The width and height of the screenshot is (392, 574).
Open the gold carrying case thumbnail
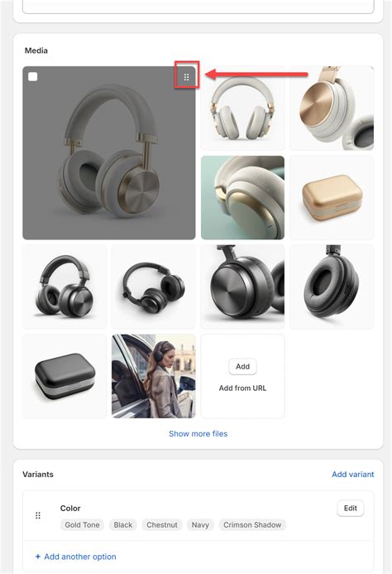tap(332, 198)
